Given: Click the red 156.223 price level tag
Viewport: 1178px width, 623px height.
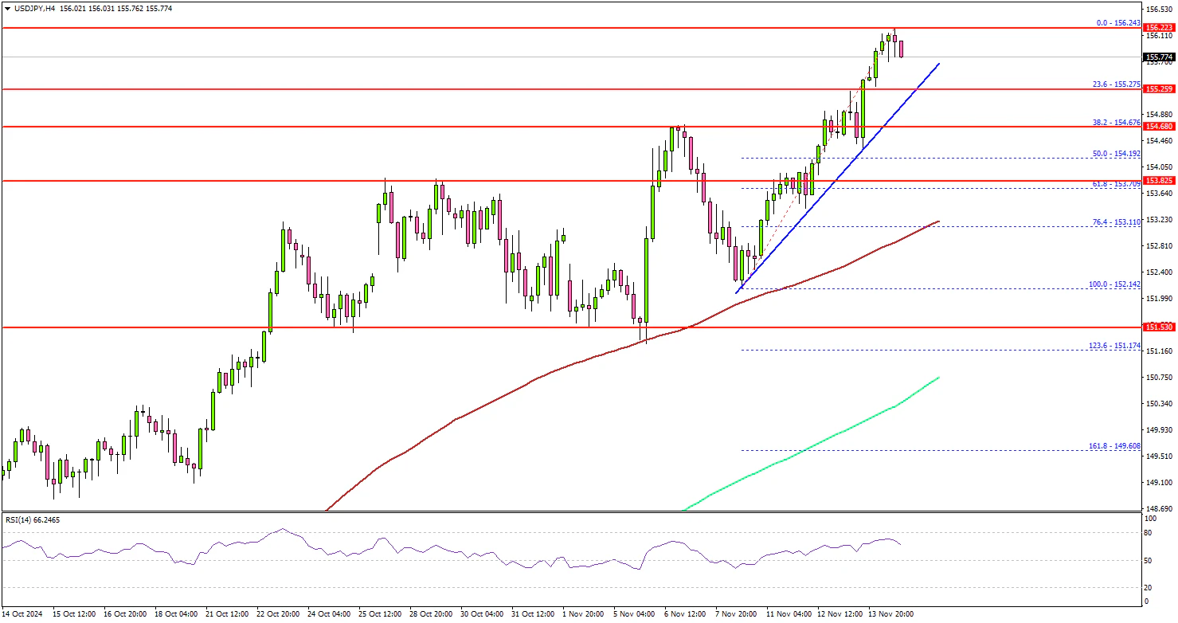Looking at the screenshot, I should coord(1159,27).
